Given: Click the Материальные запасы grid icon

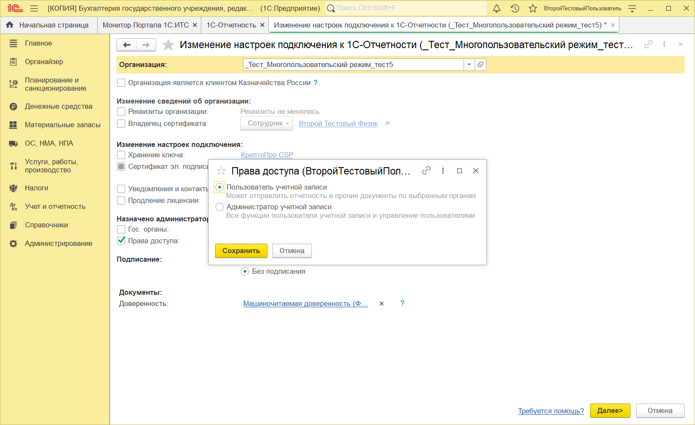Looking at the screenshot, I should tap(13, 125).
